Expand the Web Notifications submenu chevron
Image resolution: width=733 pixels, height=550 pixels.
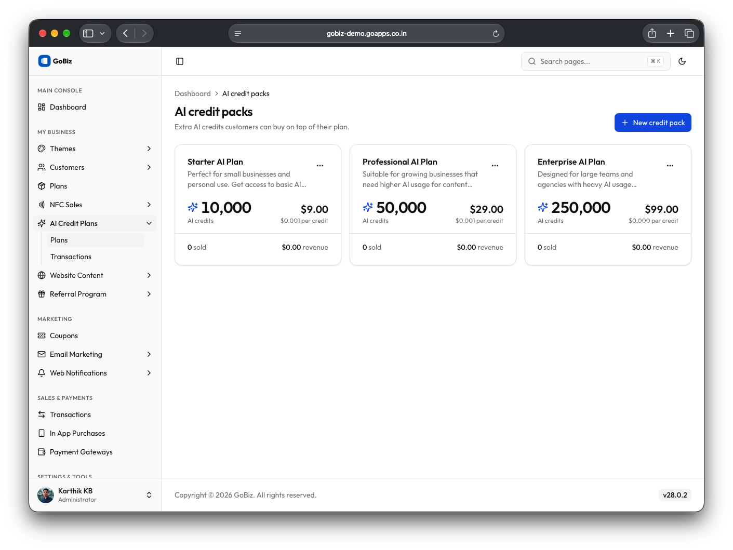pos(149,373)
